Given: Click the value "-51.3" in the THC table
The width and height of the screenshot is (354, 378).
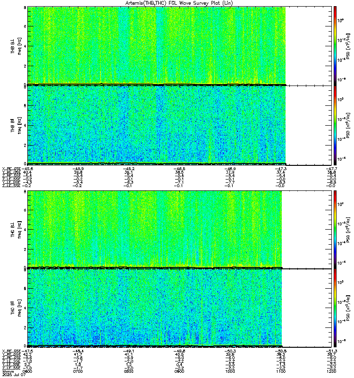Looking at the screenshot, I should (x=332, y=351).
